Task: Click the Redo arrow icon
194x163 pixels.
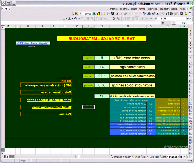Action: tap(133, 14)
